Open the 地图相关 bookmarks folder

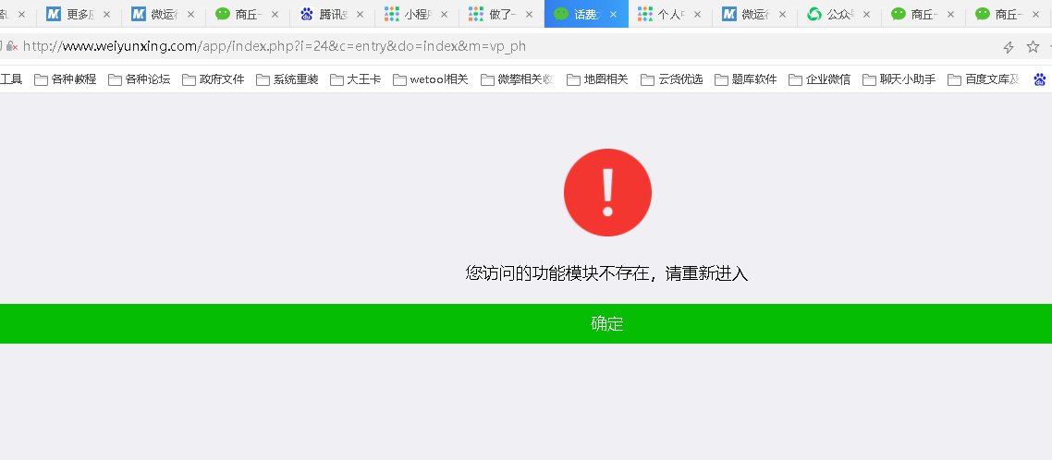[598, 79]
